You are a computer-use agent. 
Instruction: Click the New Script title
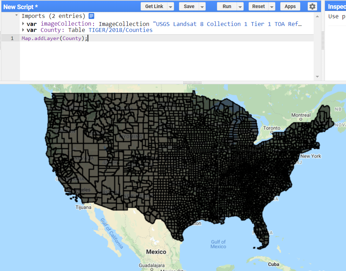click(x=20, y=7)
